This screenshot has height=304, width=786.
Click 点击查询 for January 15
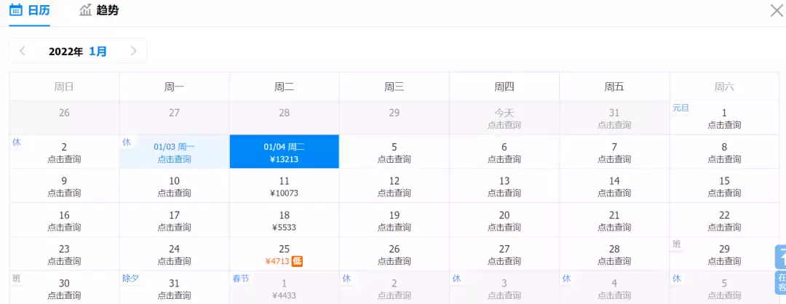724,193
